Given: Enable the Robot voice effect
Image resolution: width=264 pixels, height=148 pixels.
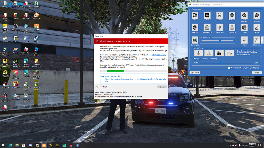Looking at the screenshot, I should (x=257, y=28).
